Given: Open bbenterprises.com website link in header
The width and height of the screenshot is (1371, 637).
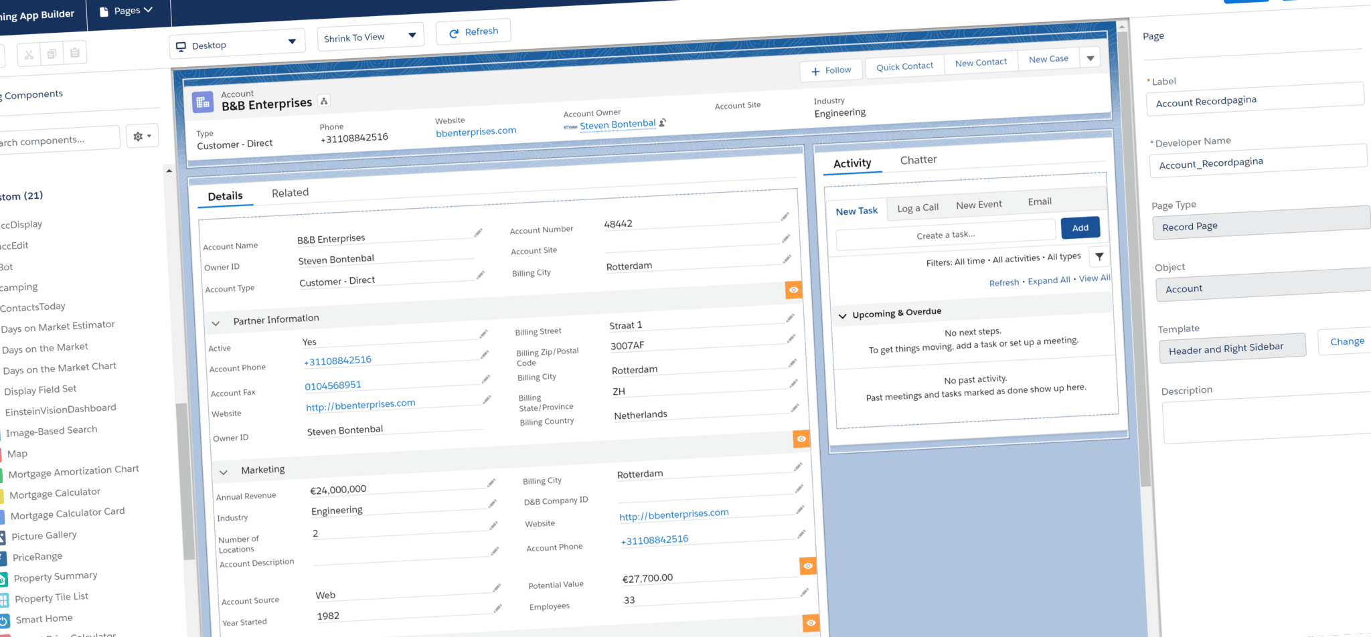Looking at the screenshot, I should [x=476, y=132].
